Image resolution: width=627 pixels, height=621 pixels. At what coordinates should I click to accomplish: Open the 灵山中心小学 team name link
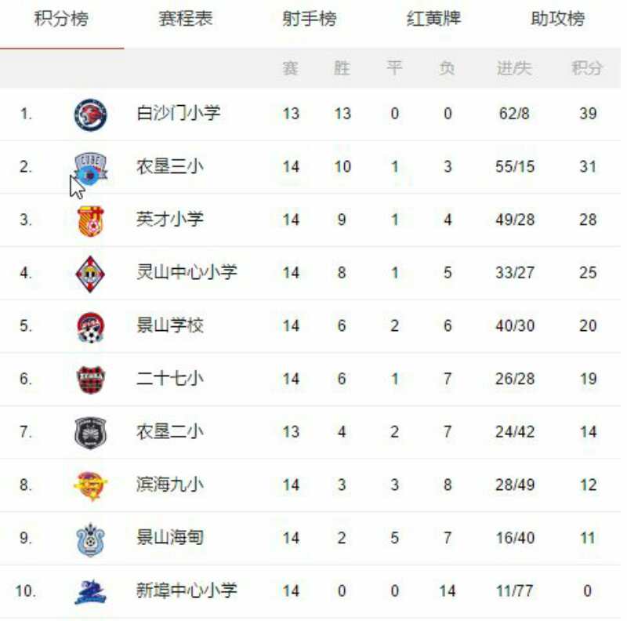coord(187,272)
